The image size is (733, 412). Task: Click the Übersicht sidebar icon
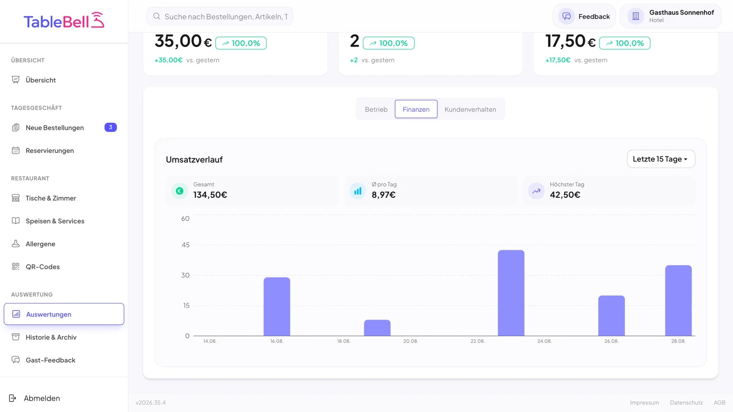click(16, 80)
